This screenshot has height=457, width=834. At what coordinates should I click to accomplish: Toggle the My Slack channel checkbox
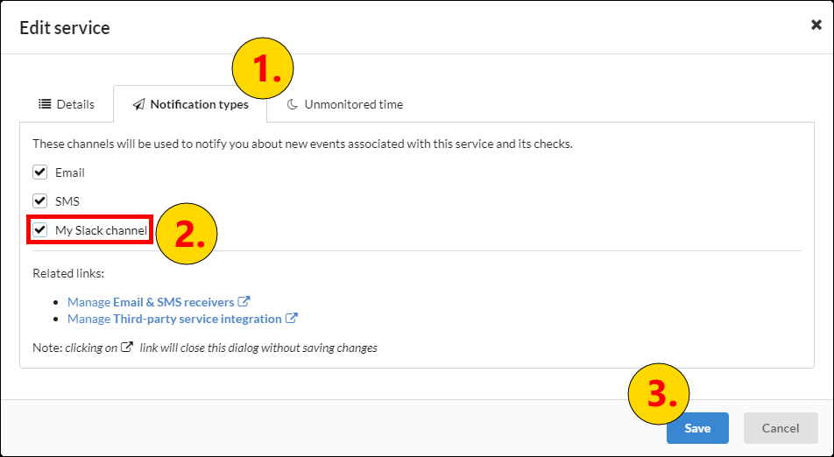point(40,229)
